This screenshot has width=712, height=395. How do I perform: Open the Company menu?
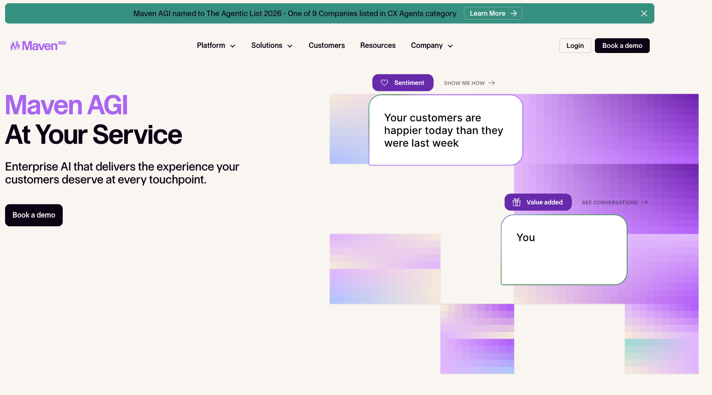click(x=432, y=46)
